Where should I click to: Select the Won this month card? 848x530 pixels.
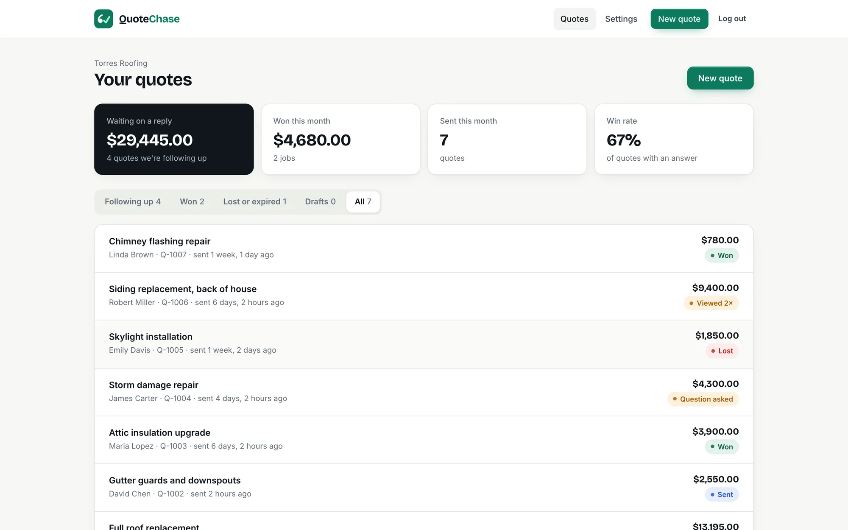click(340, 139)
